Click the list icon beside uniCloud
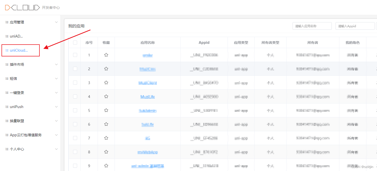The width and height of the screenshot is (377, 171). click(x=7, y=50)
